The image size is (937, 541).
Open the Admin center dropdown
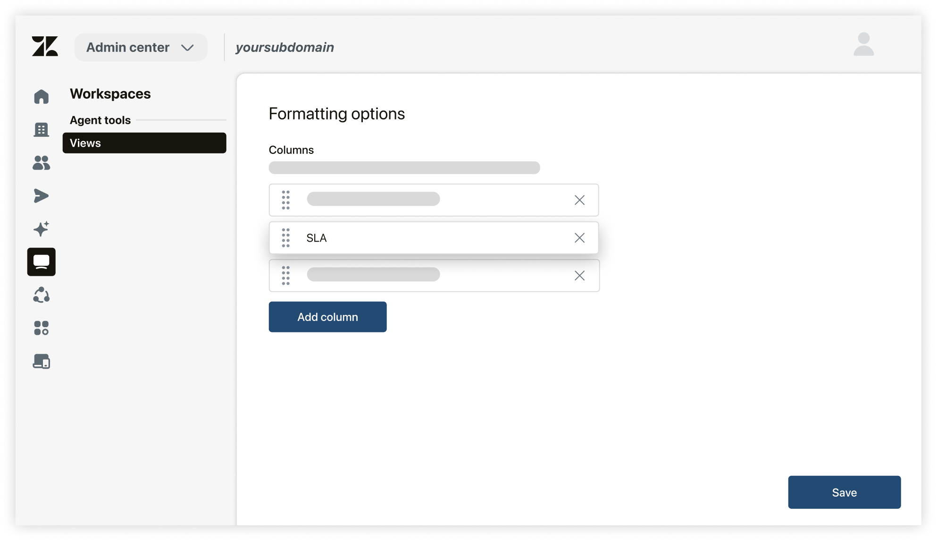[141, 47]
